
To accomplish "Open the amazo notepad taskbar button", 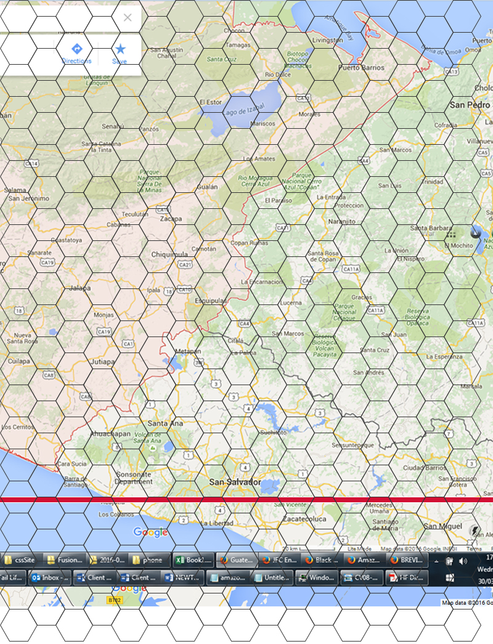I will (227, 577).
